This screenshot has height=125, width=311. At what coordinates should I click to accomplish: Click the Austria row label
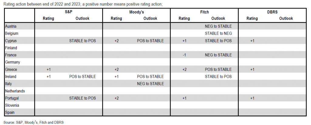click(11, 26)
